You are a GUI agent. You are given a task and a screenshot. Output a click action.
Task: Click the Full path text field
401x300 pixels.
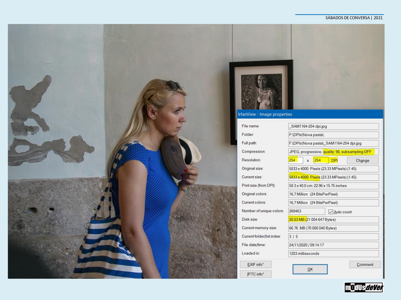pyautogui.click(x=333, y=143)
